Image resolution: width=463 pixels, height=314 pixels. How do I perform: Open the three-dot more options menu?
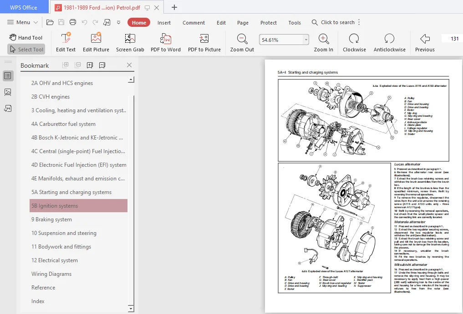359,22
